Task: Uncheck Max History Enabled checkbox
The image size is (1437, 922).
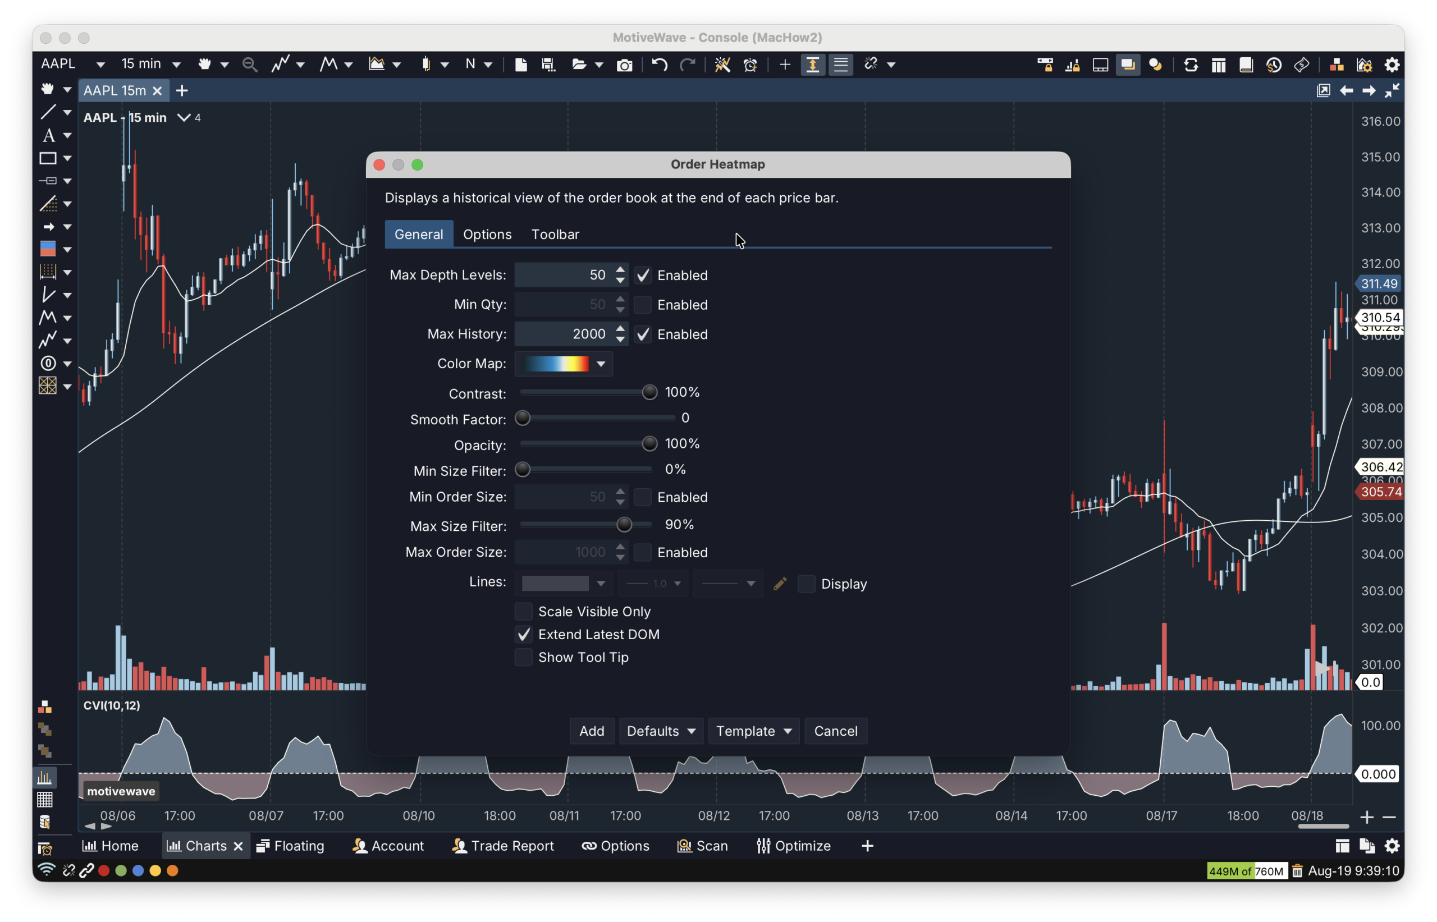Action: coord(643,334)
